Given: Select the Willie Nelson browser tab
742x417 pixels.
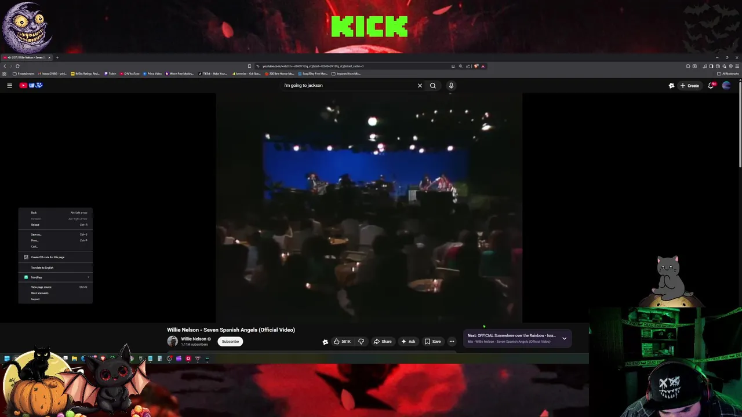Looking at the screenshot, I should coord(27,57).
